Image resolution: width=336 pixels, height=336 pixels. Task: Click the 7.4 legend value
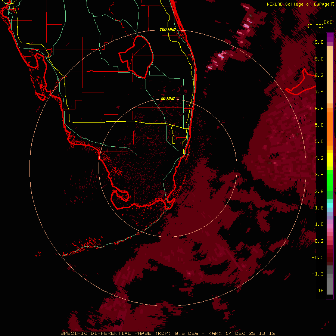click(x=319, y=92)
